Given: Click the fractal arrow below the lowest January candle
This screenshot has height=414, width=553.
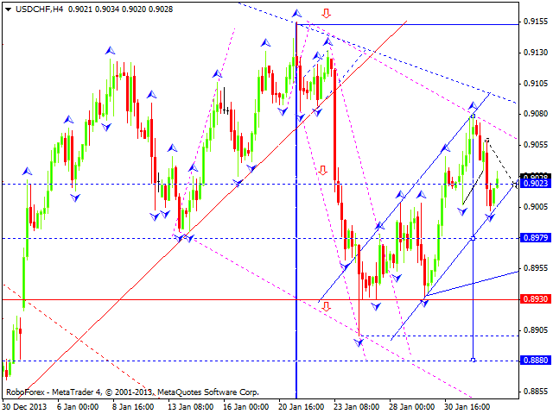Looking at the screenshot, I should coord(361,343).
